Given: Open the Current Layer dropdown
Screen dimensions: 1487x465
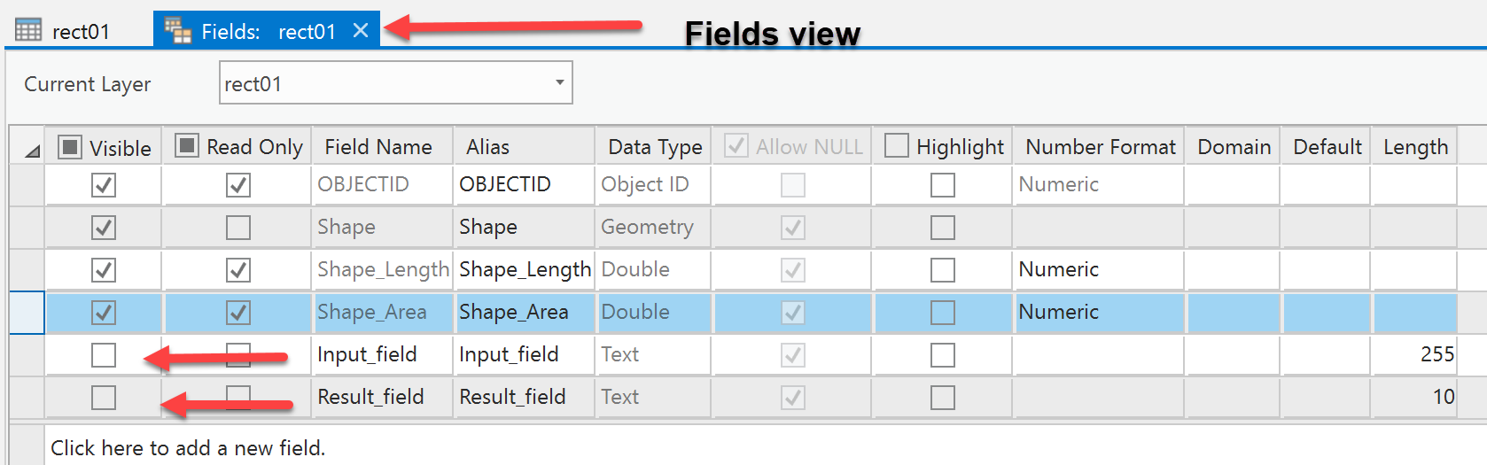Looking at the screenshot, I should [x=559, y=82].
